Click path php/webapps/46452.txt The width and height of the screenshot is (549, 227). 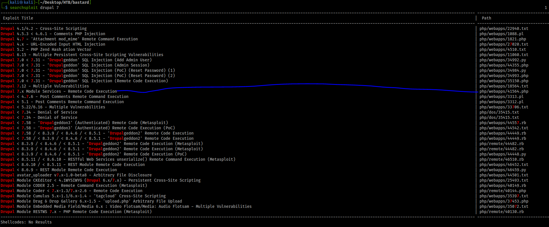tap(504, 165)
